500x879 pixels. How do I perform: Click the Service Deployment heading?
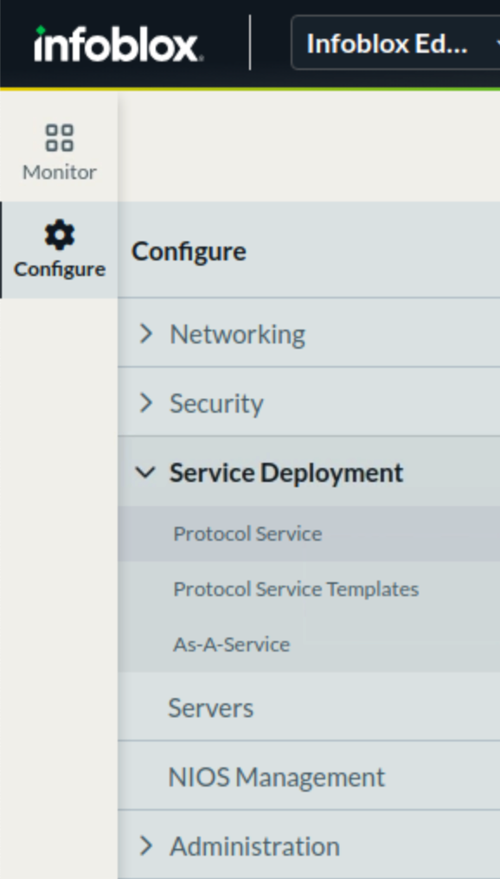click(x=286, y=473)
